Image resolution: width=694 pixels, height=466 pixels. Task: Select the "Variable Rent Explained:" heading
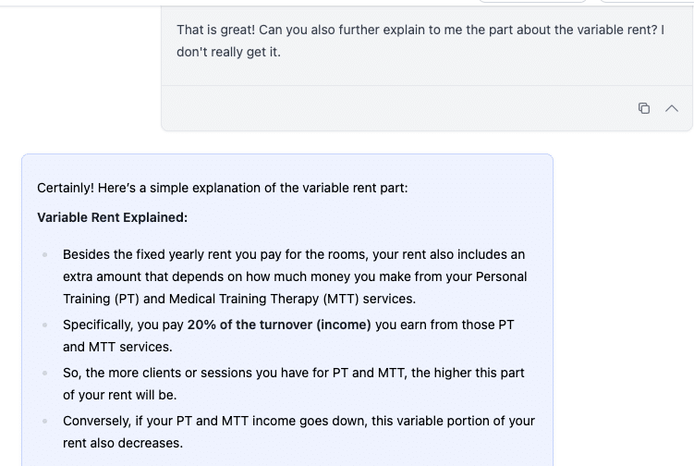click(112, 217)
